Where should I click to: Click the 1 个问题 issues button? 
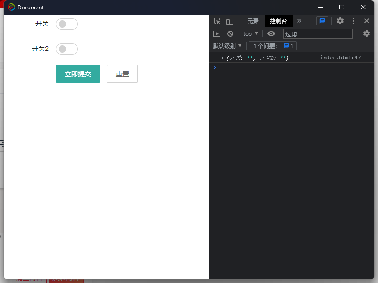(x=273, y=46)
